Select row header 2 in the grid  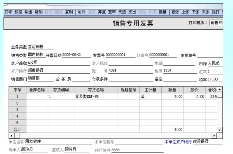tap(17, 103)
